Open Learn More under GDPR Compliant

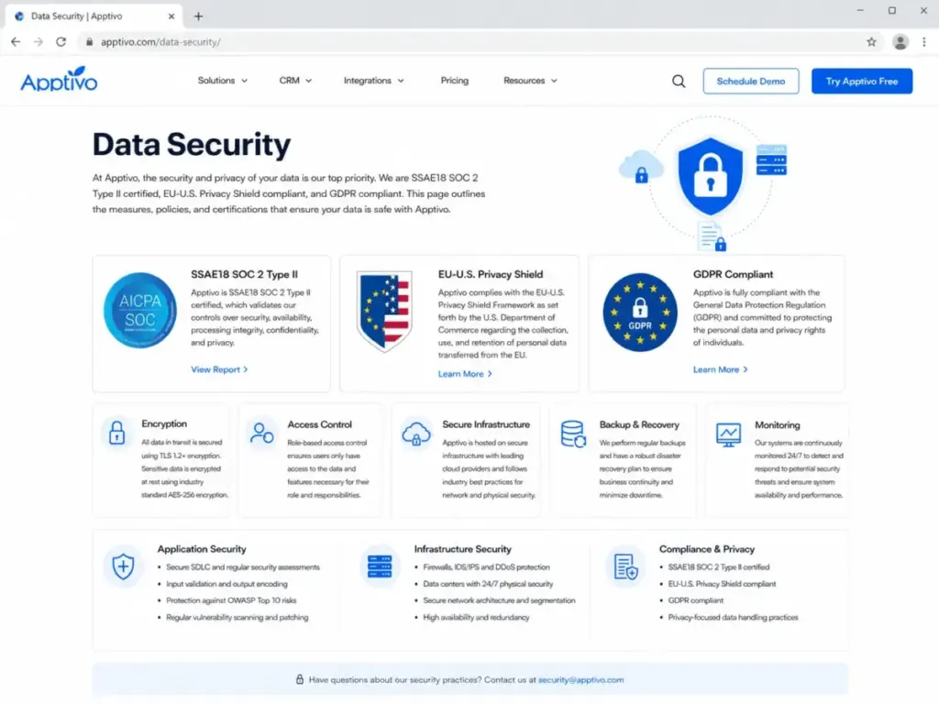[x=721, y=369]
